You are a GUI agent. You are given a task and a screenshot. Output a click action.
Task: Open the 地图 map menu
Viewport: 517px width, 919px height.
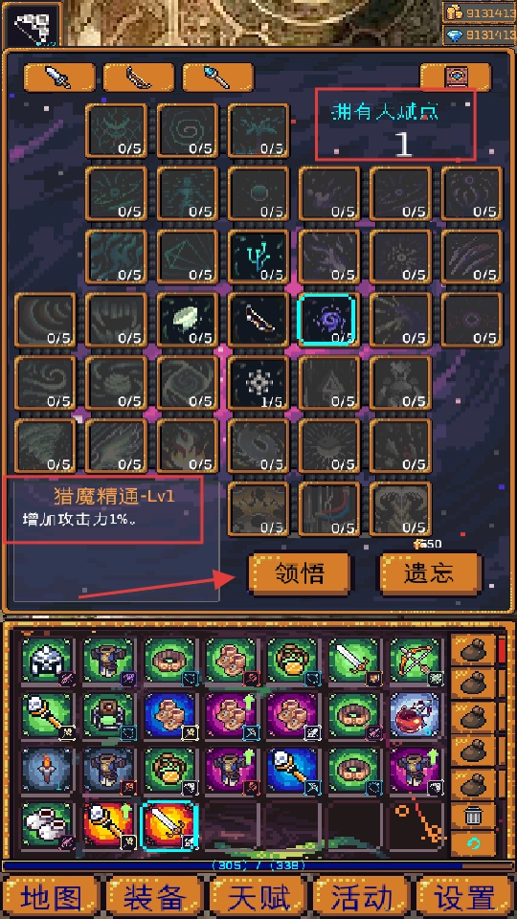point(51,897)
